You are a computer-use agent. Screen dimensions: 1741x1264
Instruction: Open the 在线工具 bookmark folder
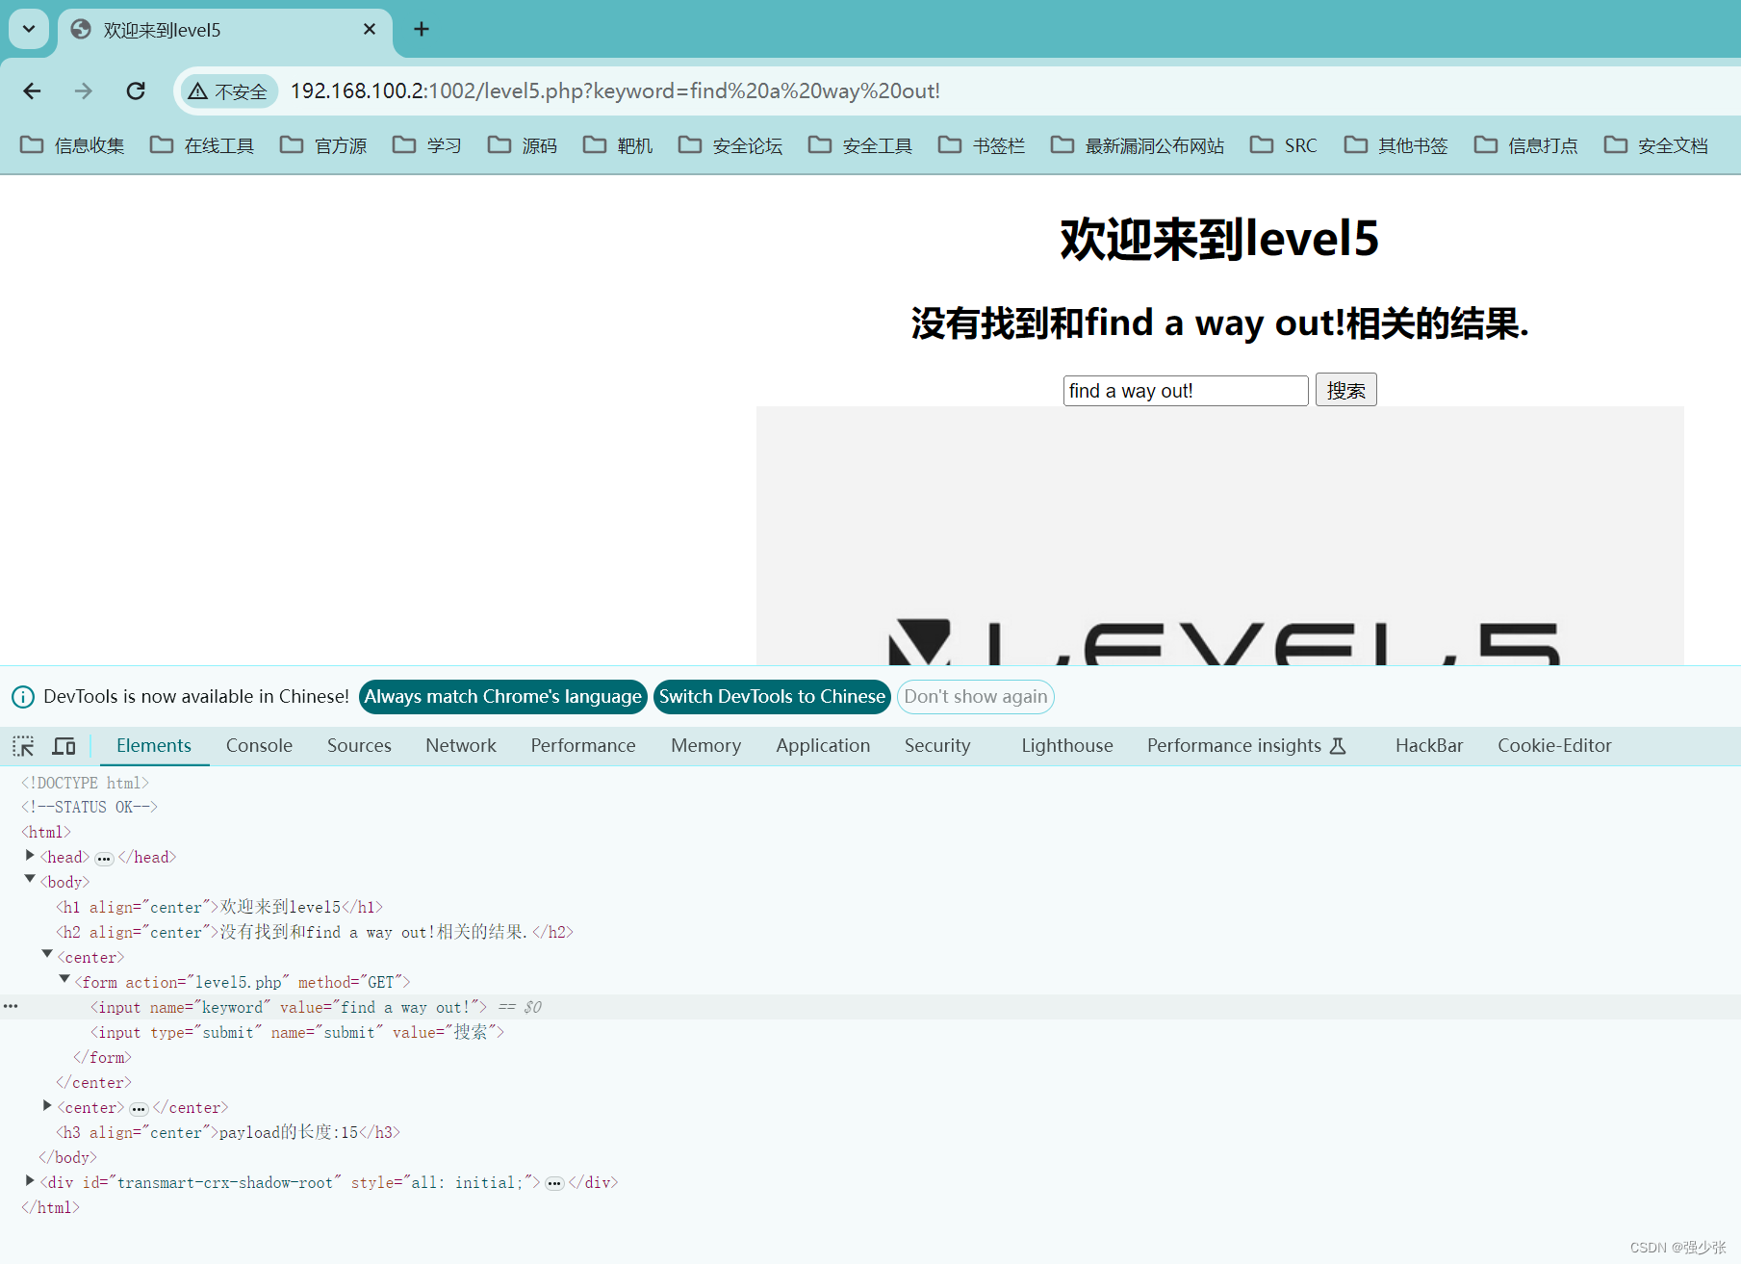click(x=202, y=145)
